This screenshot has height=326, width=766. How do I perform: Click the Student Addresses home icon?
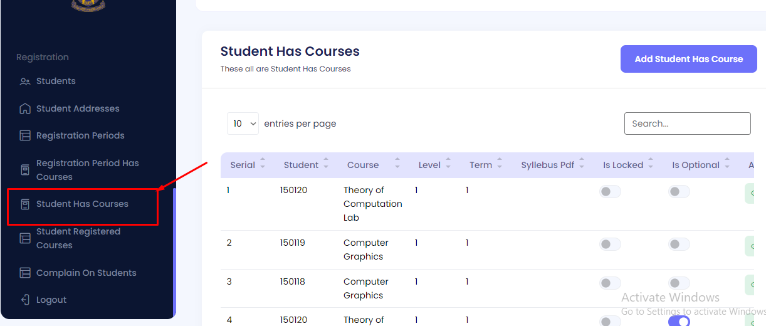25,109
